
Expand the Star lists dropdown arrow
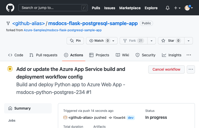click(188, 41)
